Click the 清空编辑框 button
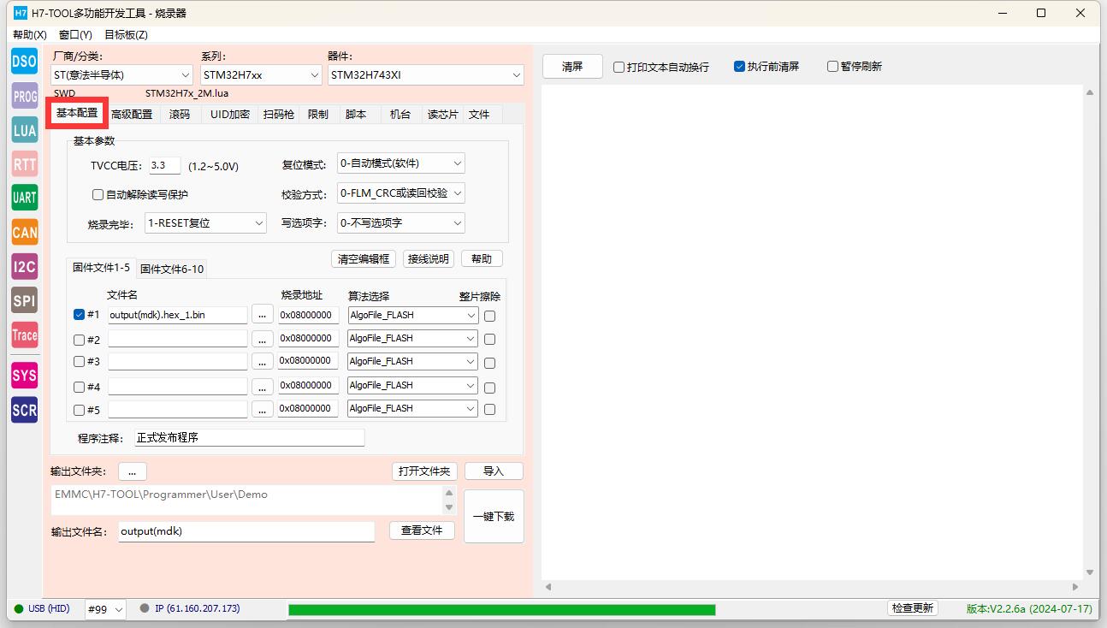 364,259
